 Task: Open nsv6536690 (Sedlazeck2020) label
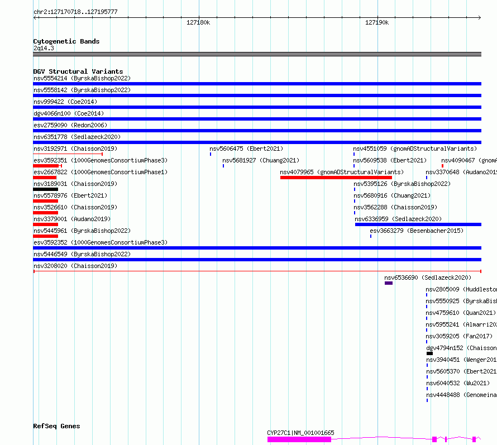[x=428, y=277]
